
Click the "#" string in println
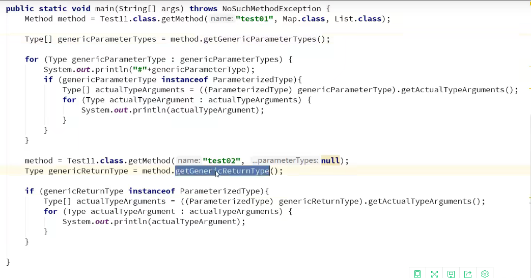[139, 69]
